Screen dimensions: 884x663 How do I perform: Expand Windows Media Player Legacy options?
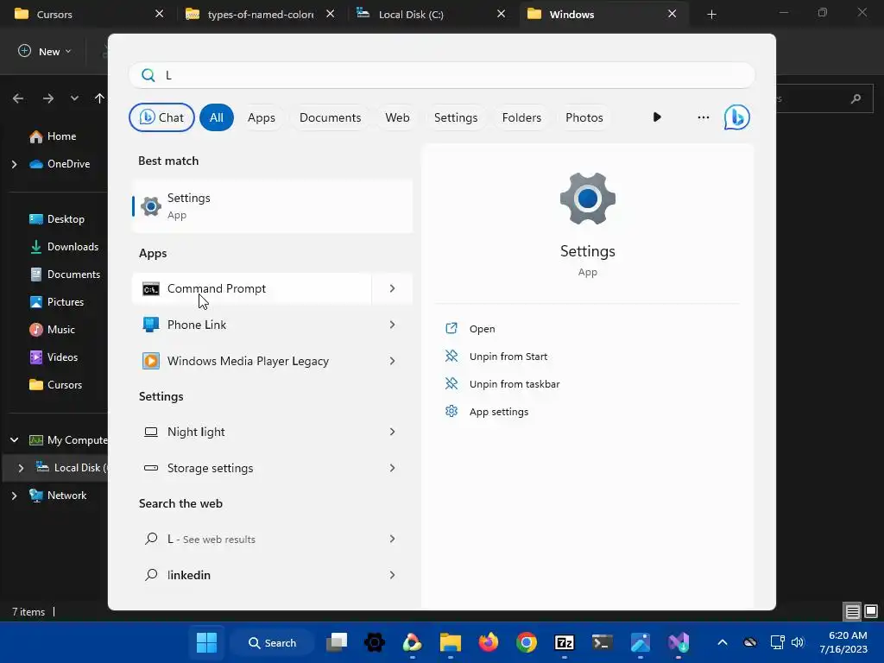(393, 361)
